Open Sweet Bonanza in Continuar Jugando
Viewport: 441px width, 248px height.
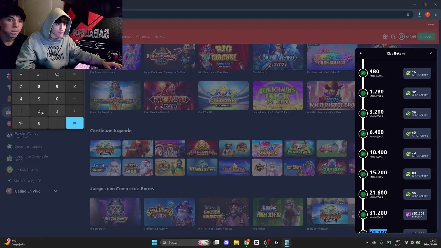[267, 148]
